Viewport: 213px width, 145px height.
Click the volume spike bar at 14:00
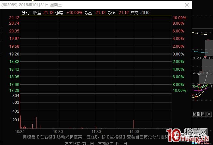tap(134, 124)
